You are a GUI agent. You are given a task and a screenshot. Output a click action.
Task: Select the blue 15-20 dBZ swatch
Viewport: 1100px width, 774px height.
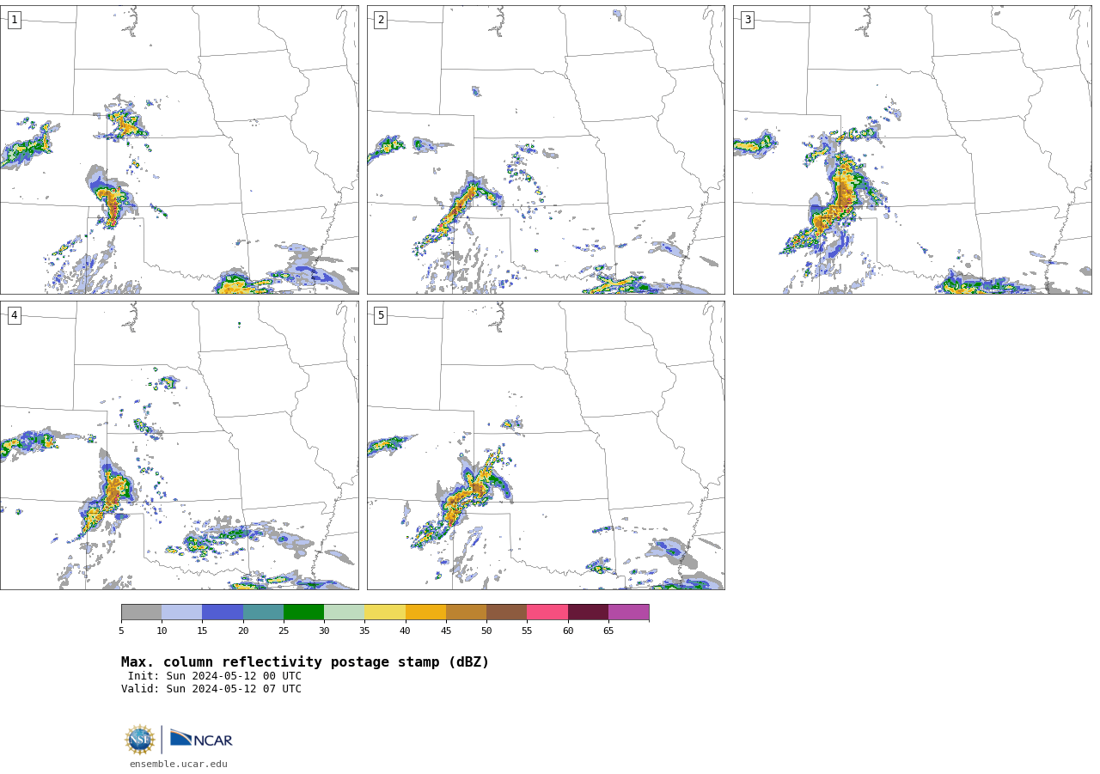[223, 612]
